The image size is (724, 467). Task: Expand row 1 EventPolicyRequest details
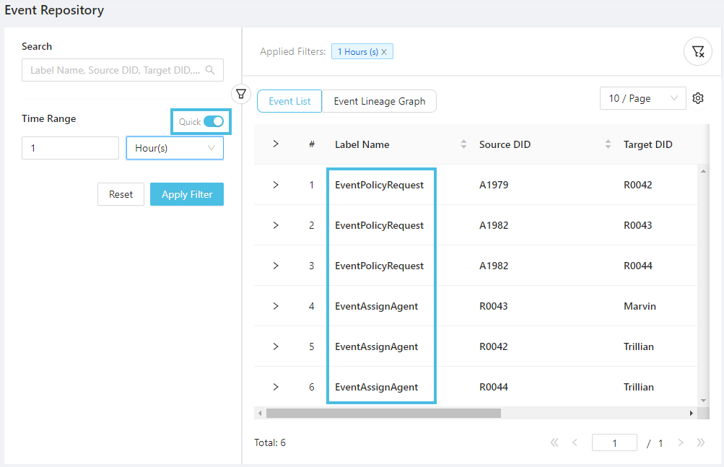pos(276,185)
